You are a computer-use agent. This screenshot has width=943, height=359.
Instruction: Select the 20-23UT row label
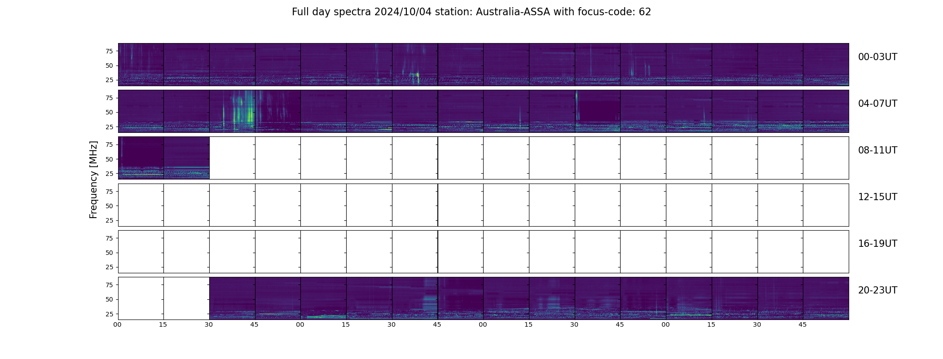click(877, 290)
